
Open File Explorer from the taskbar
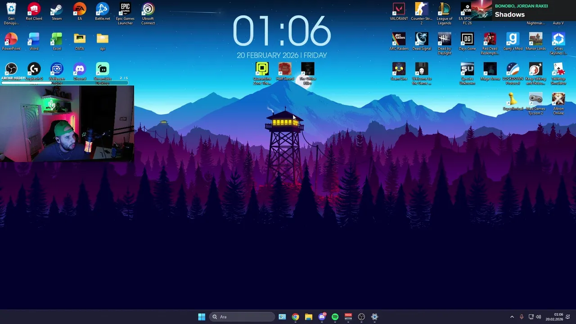308,317
